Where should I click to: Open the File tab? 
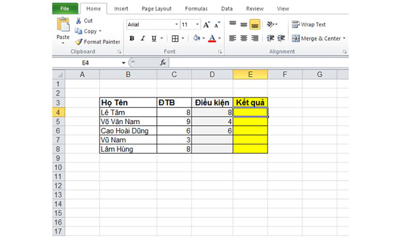tap(65, 8)
